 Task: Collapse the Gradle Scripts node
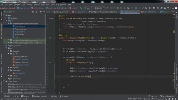point(4,81)
